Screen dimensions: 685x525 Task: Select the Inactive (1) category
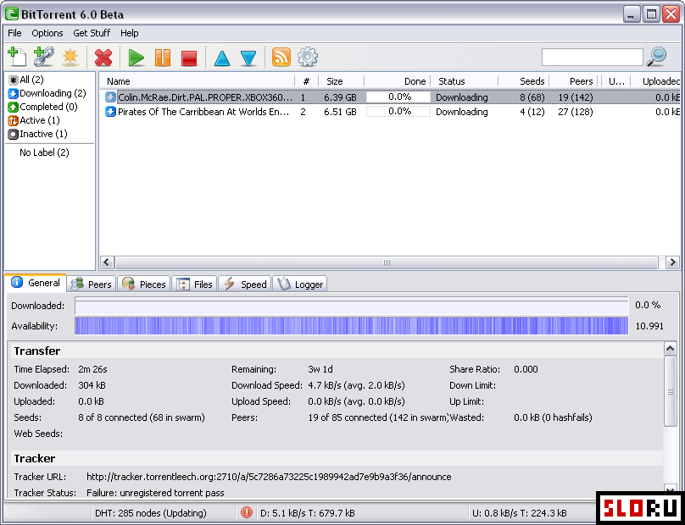[x=37, y=134]
